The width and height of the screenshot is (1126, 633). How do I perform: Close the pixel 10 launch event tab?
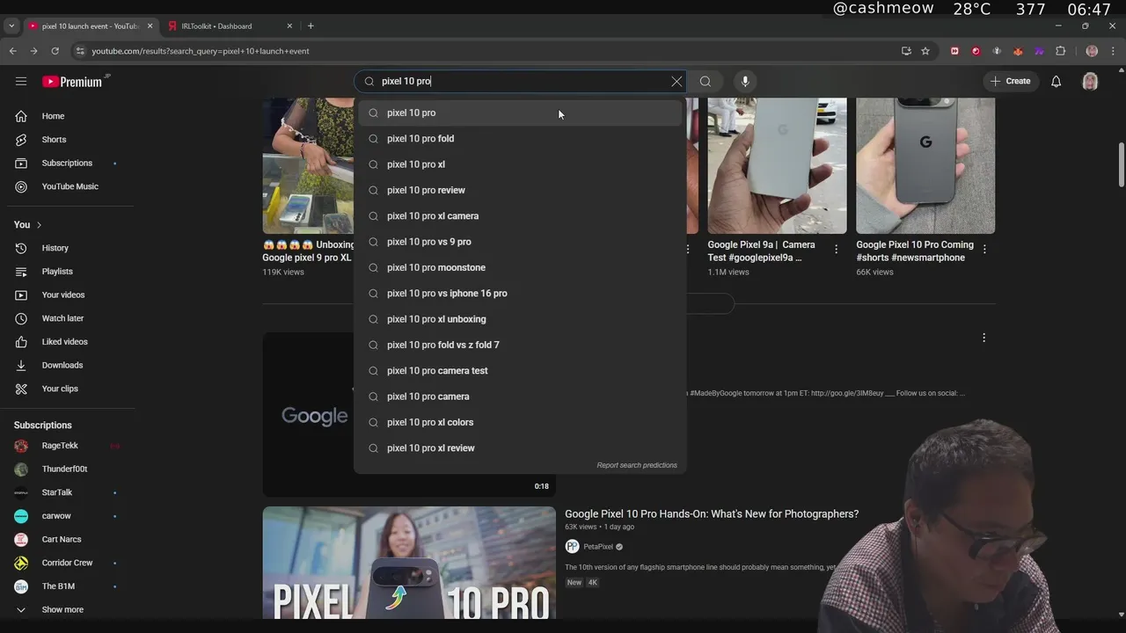(x=150, y=26)
